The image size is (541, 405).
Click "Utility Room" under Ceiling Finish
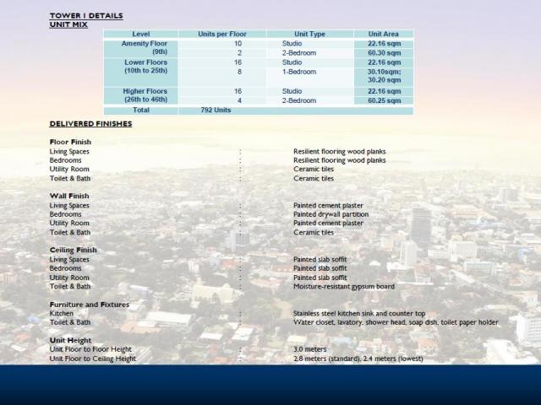(69, 278)
